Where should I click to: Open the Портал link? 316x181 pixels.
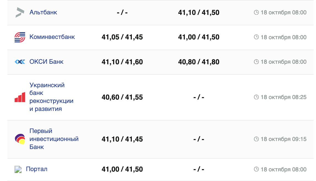pos(37,169)
